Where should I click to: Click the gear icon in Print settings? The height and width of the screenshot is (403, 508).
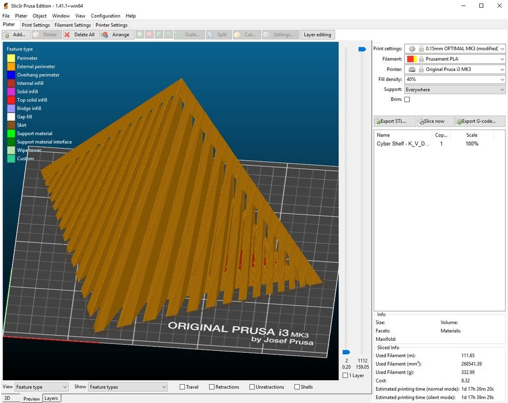tap(411, 49)
